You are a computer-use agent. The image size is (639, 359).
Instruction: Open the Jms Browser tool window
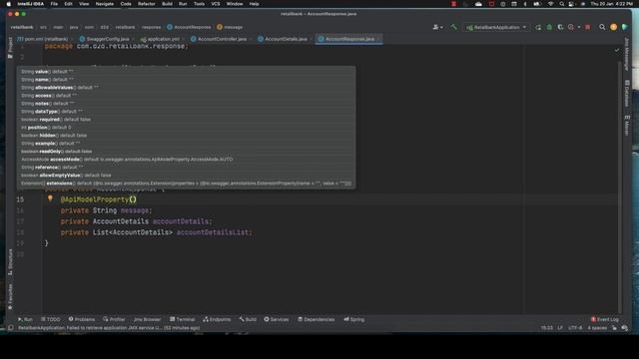tap(147, 319)
